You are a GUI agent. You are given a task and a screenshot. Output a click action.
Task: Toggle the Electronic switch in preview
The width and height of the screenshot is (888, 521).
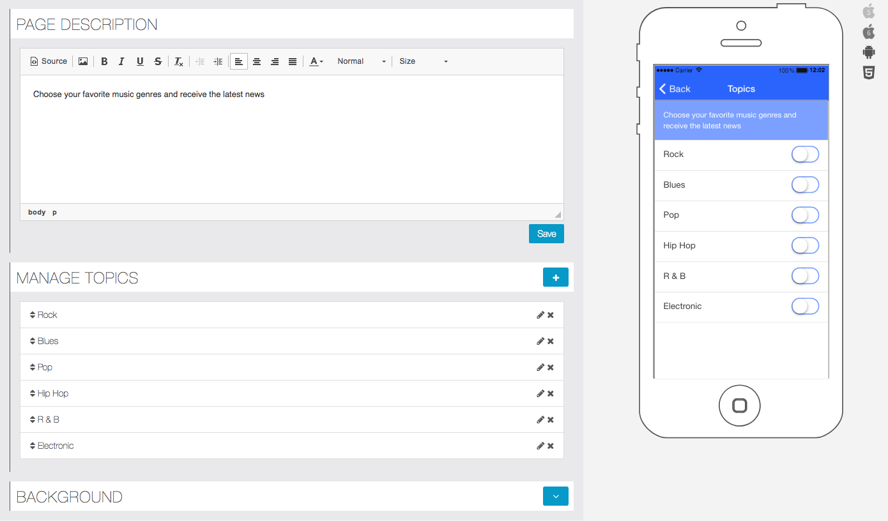805,306
